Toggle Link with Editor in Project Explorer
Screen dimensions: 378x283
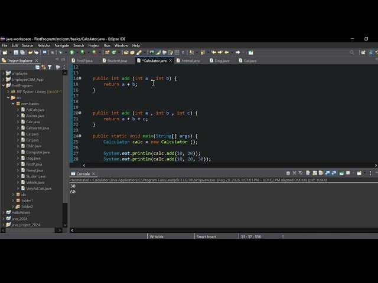44,67
